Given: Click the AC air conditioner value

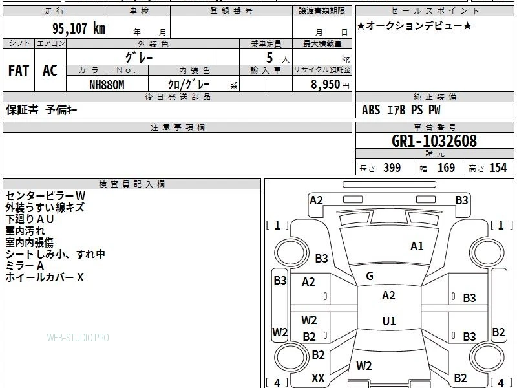Looking at the screenshot, I should (50, 70).
